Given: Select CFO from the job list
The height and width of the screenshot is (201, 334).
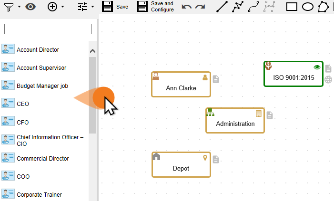Looking at the screenshot, I should click(23, 122).
